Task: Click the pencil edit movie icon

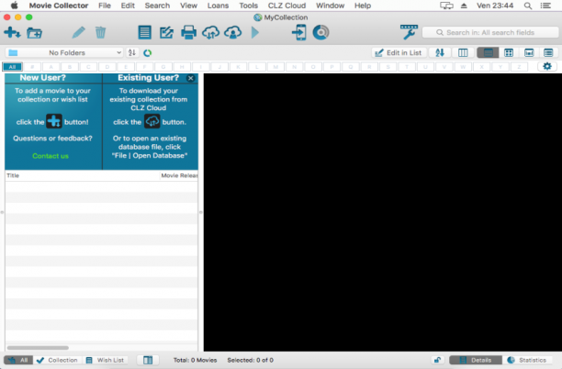Action: pos(78,33)
